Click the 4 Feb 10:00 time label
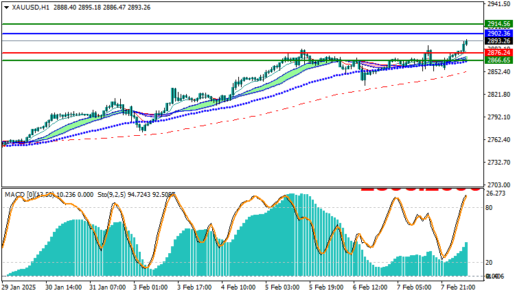The height and width of the screenshot is (295, 515). [x=238, y=287]
